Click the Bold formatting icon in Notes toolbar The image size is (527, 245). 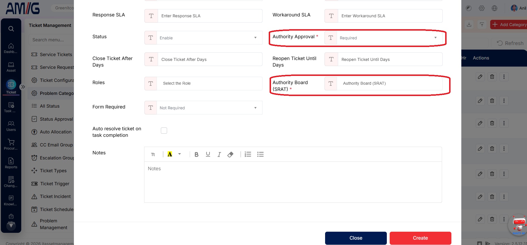(196, 154)
